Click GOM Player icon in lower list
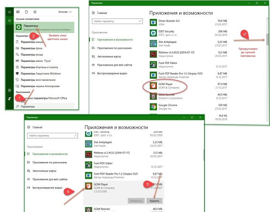Viewport: 270px width, 212px height. pyautogui.click(x=89, y=186)
